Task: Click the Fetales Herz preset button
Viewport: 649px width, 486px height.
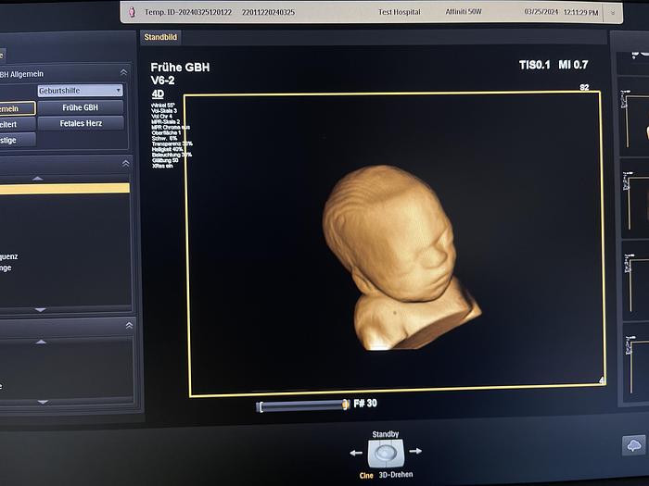Action: pyautogui.click(x=81, y=123)
